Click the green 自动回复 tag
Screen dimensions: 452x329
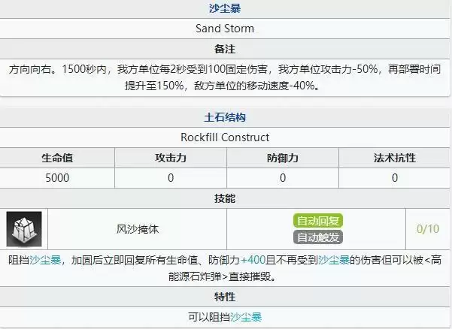[x=318, y=221]
